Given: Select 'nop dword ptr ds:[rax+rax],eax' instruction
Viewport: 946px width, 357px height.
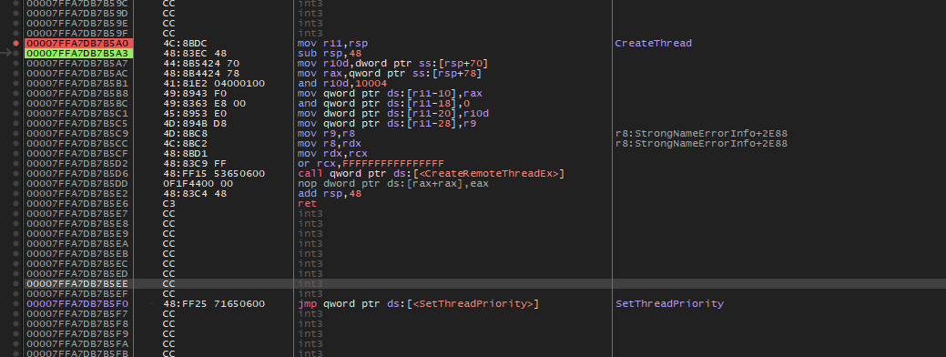Looking at the screenshot, I should [392, 183].
